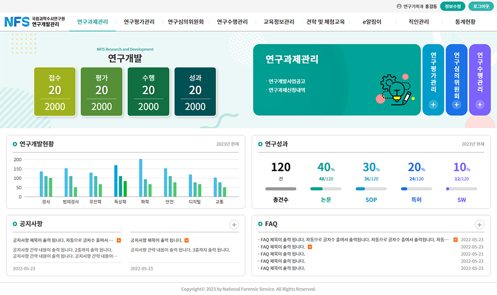The height and width of the screenshot is (295, 497).
Task: Open the 연구평가관리 menu
Action: [x=139, y=22]
